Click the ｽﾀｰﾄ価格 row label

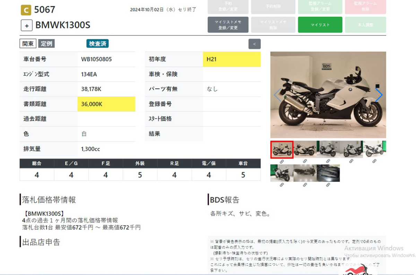click(x=160, y=119)
